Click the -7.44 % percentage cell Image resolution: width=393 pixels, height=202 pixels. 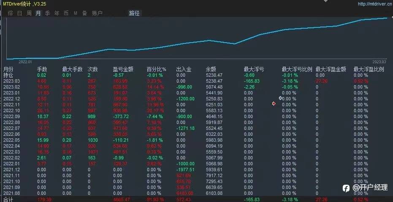(x=155, y=117)
